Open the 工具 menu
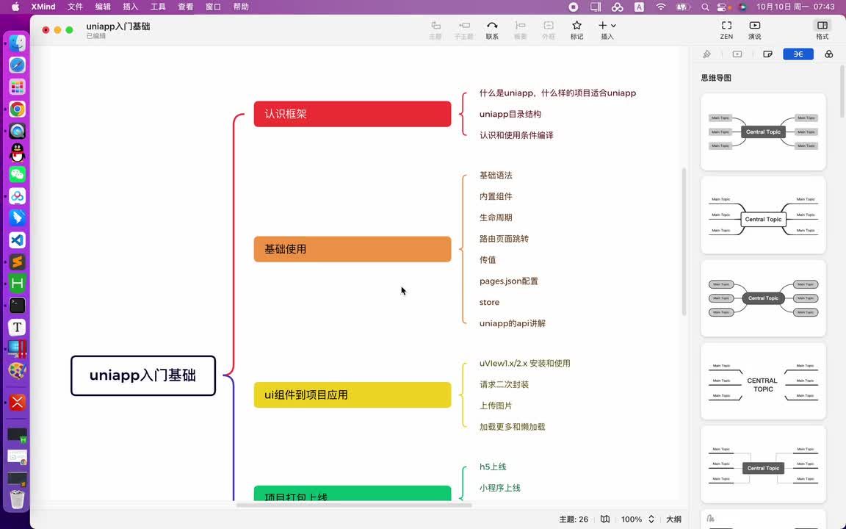Viewport: 846px width, 529px height. click(x=158, y=7)
